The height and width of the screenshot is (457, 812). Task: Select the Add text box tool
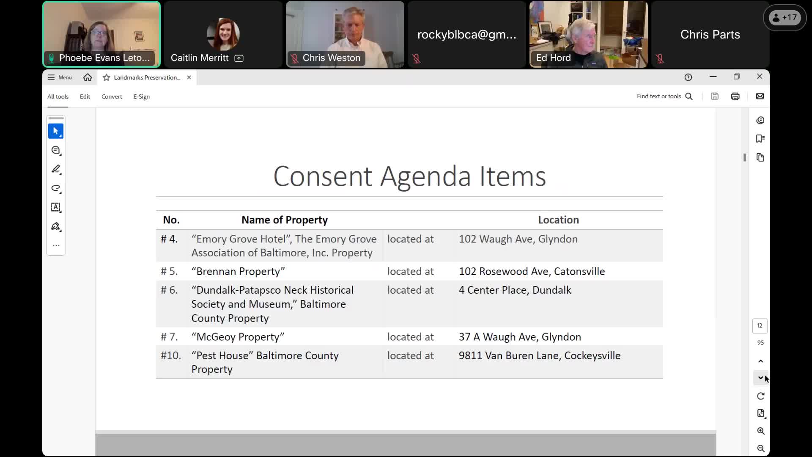pos(56,207)
